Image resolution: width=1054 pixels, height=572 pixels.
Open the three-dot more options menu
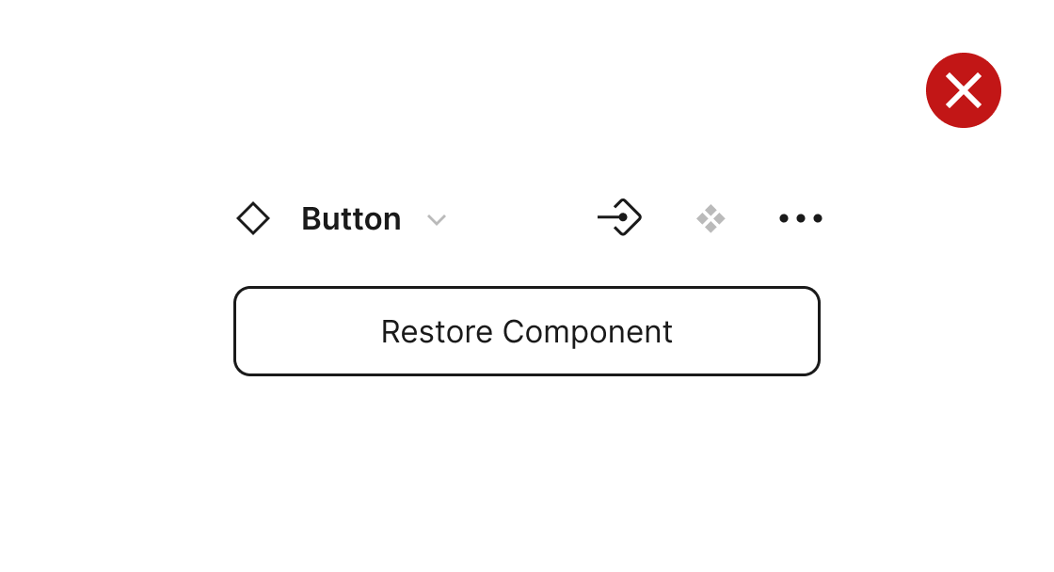[x=801, y=218]
